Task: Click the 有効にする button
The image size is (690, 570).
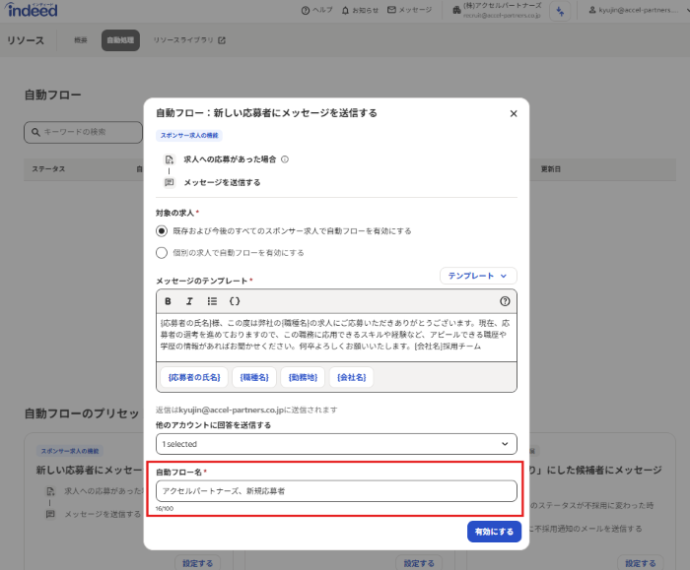Action: point(494,531)
